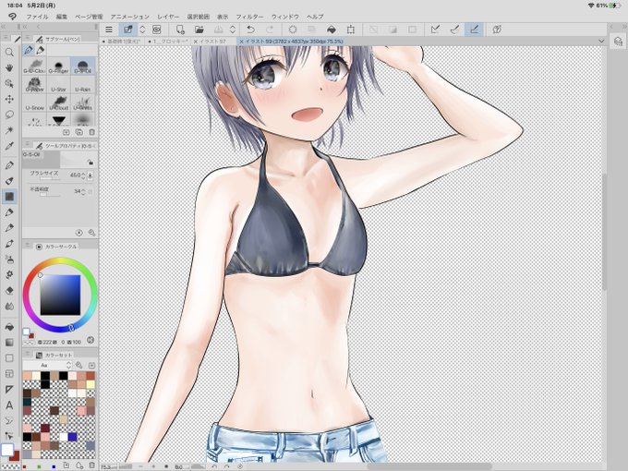Open ウィンドウ menu
The height and width of the screenshot is (471, 628).
285,17
